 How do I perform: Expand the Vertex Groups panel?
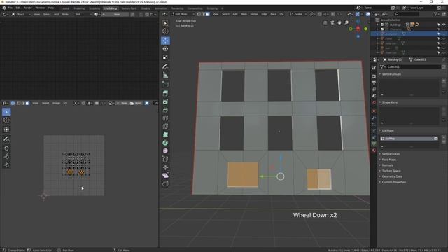pos(391,74)
